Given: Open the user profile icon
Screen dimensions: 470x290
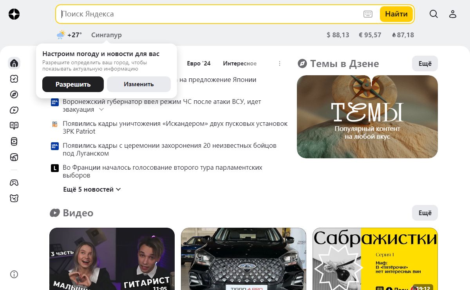Looking at the screenshot, I should pos(453,14).
